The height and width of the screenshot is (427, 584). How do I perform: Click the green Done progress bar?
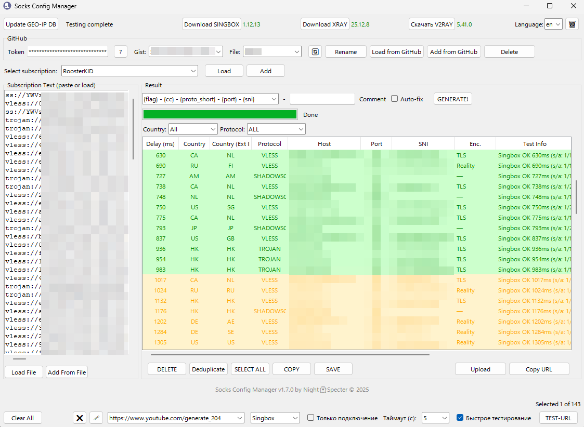coord(219,114)
